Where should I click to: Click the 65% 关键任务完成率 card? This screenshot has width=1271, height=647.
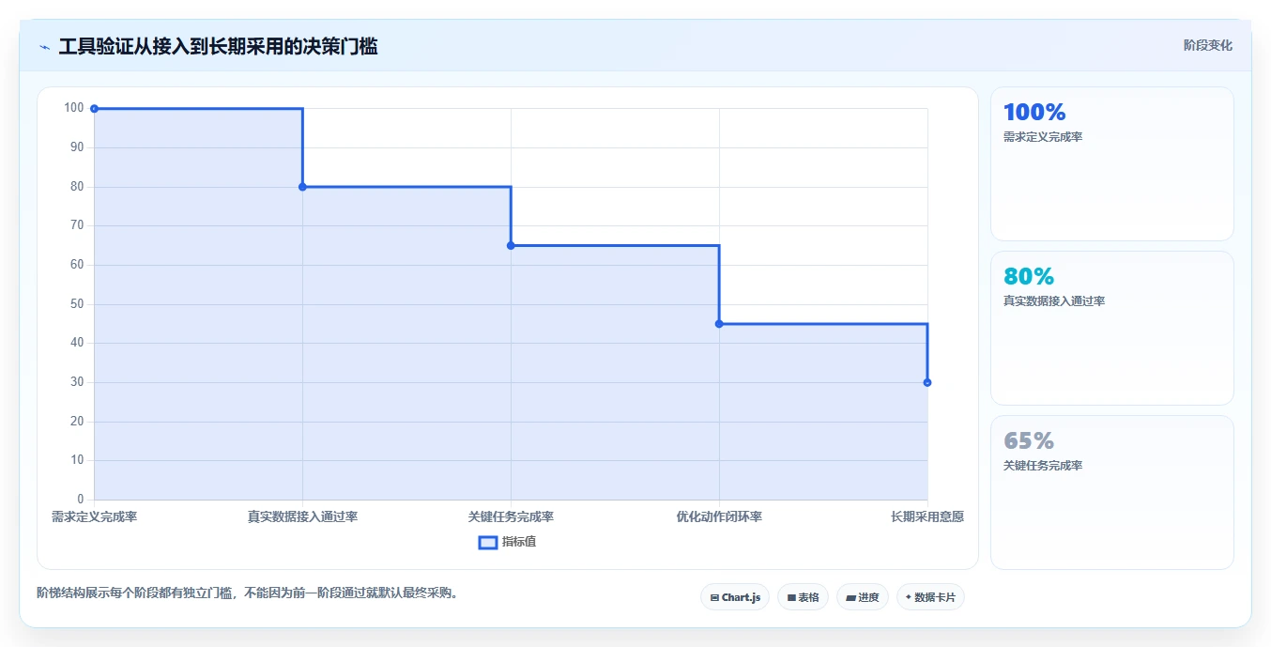click(1112, 493)
